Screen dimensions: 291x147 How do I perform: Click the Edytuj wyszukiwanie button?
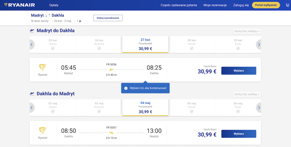point(108,18)
